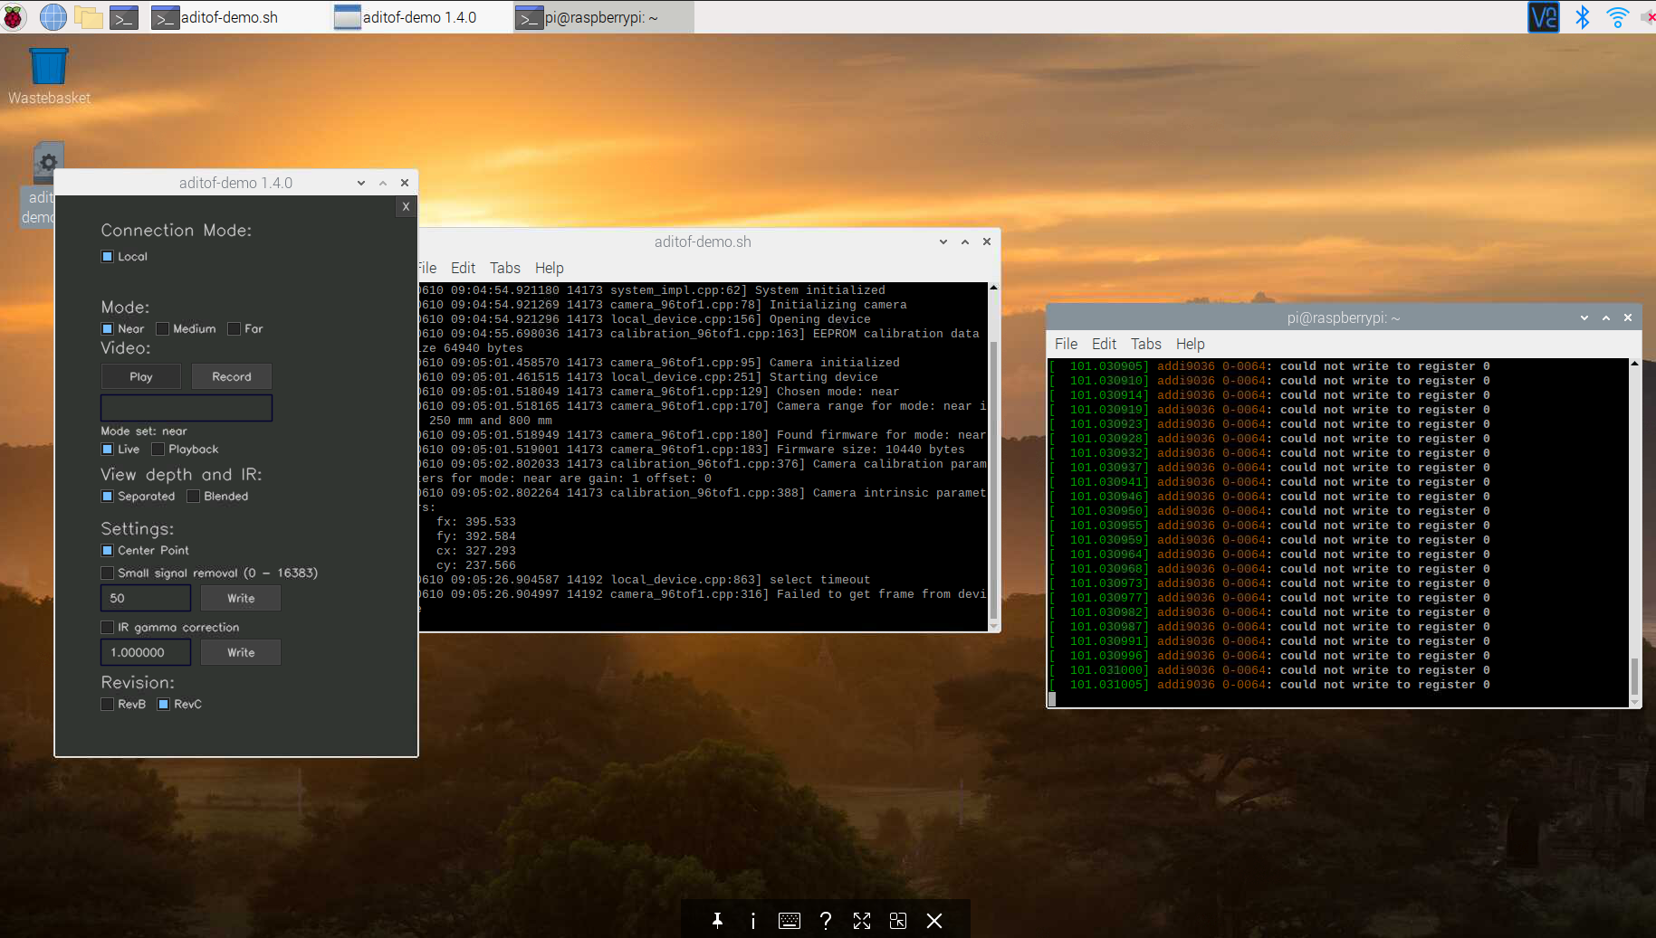Toggle Small signal removal checkbox
Viewport: 1656px width, 938px height.
tap(107, 573)
